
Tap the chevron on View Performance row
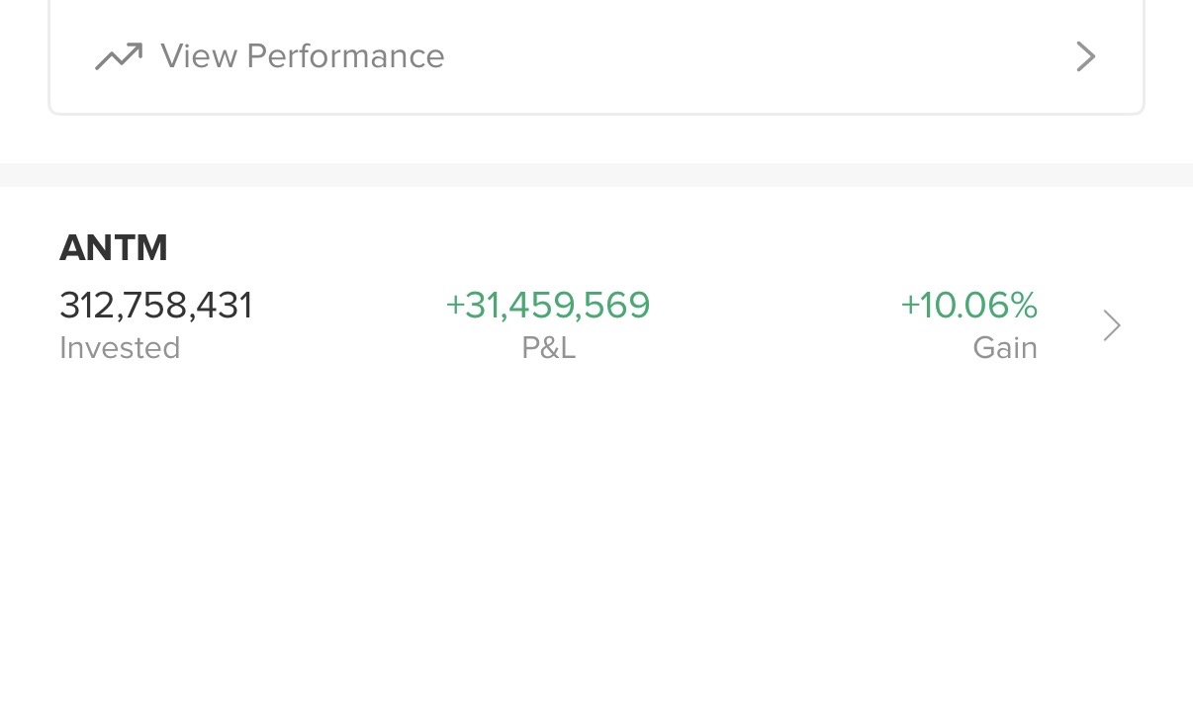[x=1085, y=56]
